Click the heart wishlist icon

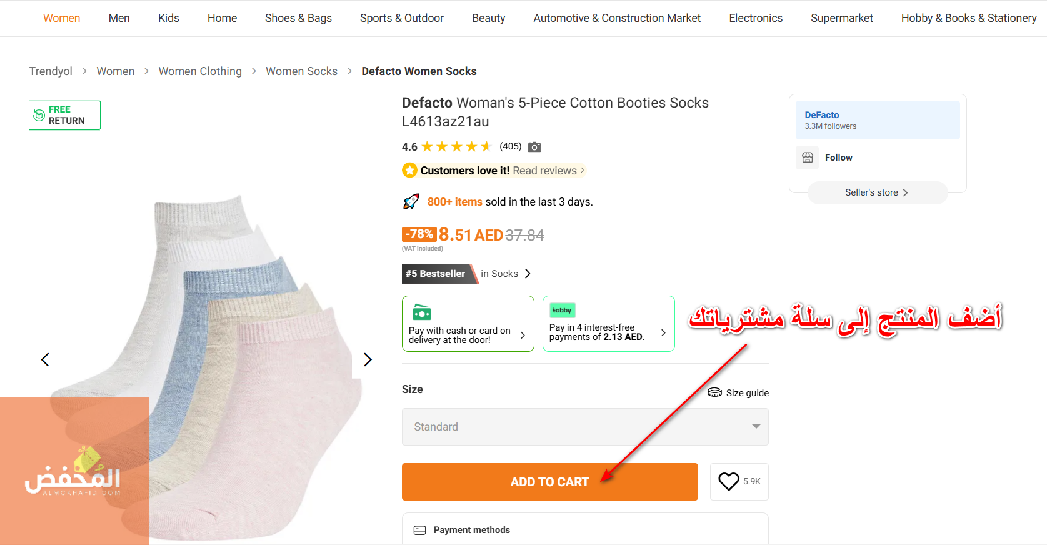(x=728, y=481)
